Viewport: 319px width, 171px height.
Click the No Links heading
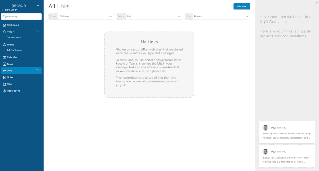tap(149, 42)
